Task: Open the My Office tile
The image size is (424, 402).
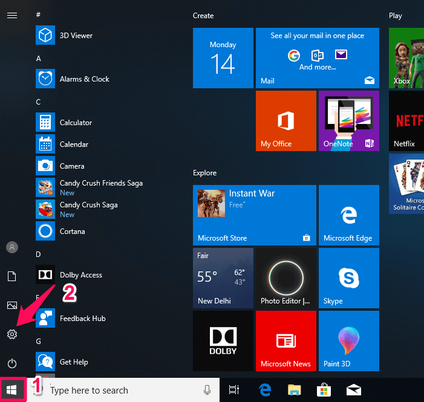Action: pos(286,121)
